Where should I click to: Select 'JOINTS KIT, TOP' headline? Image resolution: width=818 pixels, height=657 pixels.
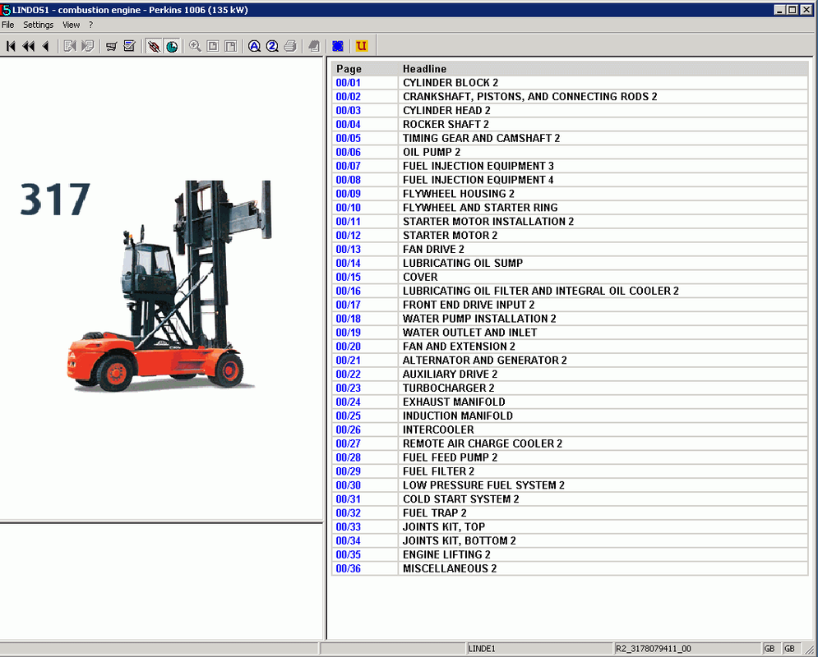tap(443, 527)
